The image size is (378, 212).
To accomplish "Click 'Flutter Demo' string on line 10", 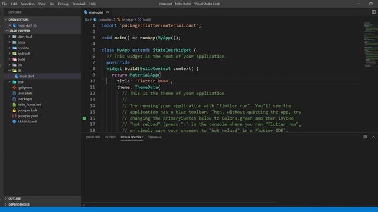I will pyautogui.click(x=153, y=81).
